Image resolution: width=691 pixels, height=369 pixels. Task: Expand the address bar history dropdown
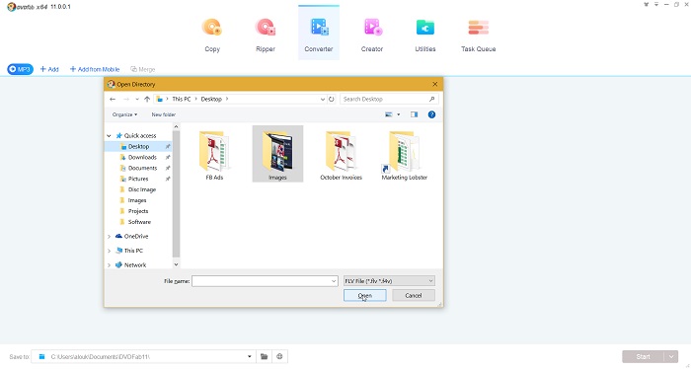point(323,99)
